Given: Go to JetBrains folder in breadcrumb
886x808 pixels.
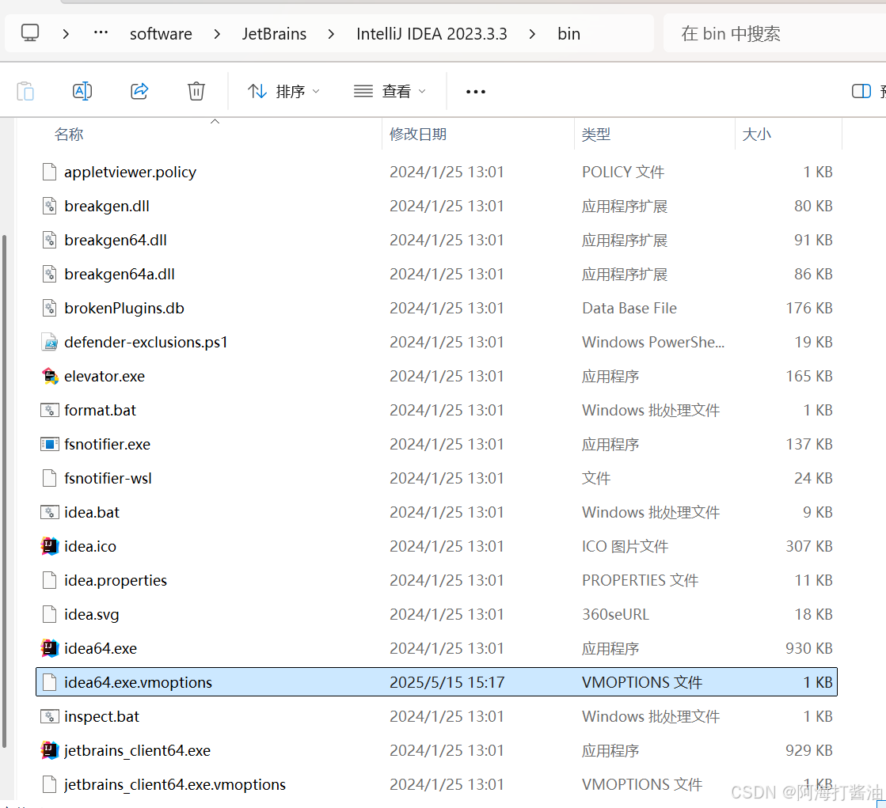Looking at the screenshot, I should click(x=274, y=34).
